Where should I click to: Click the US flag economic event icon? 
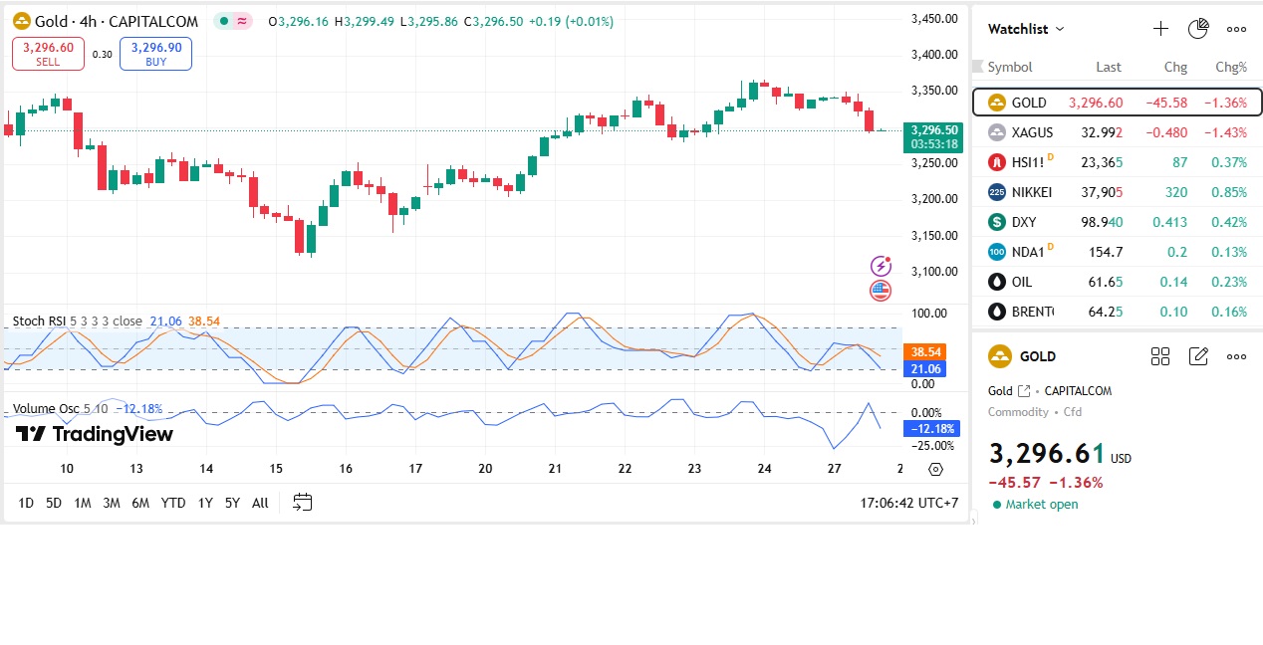click(x=881, y=291)
